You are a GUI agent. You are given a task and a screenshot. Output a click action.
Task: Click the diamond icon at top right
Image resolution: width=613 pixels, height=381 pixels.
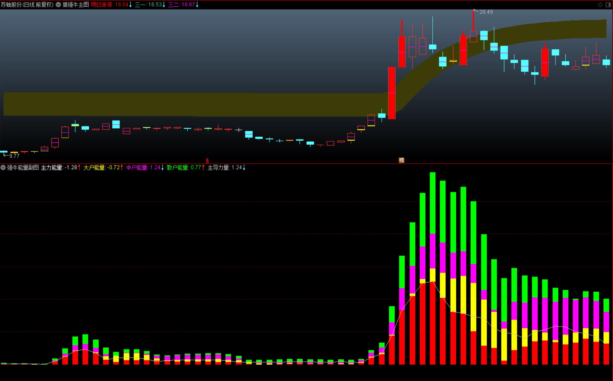click(600, 4)
